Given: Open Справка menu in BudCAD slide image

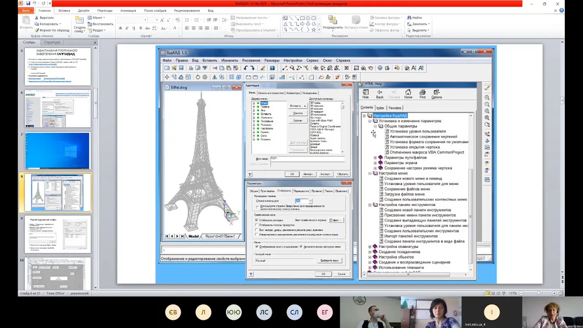Looking at the screenshot, I should click(343, 60).
